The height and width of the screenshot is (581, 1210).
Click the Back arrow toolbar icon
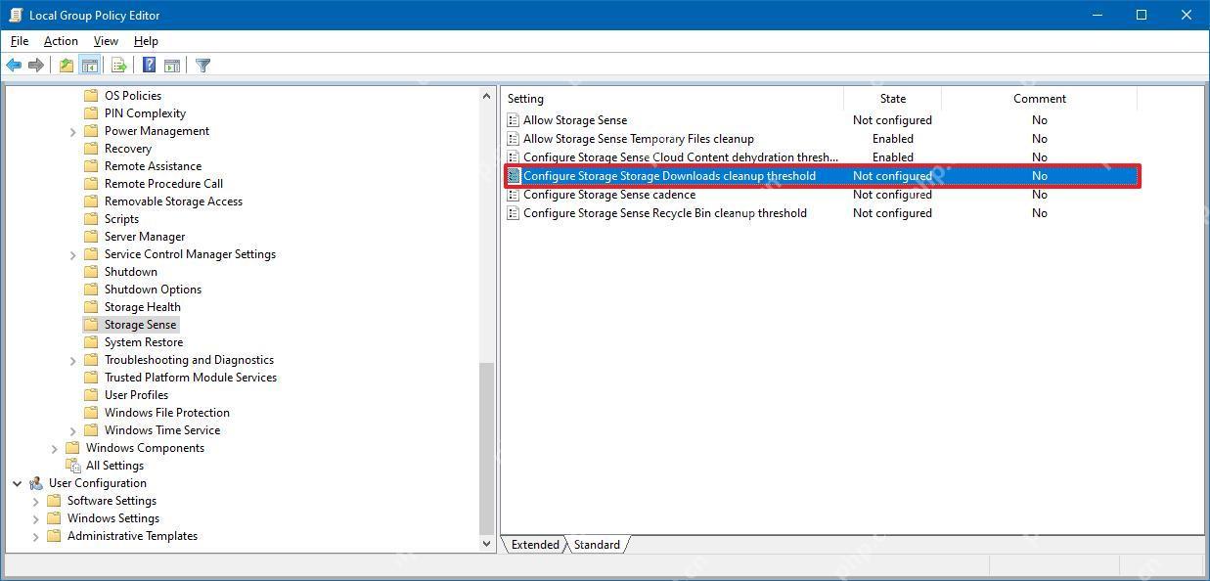[x=14, y=66]
